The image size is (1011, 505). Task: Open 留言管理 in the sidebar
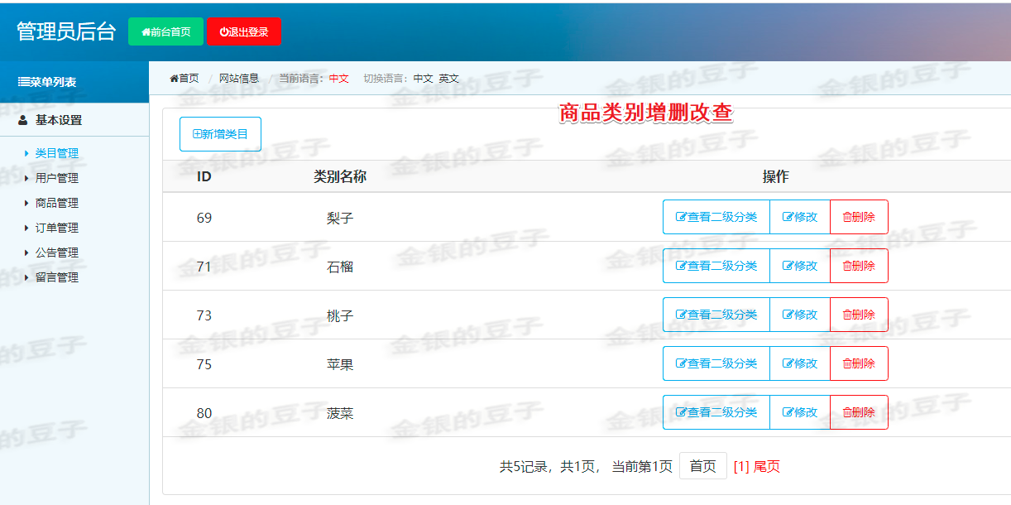coord(57,277)
